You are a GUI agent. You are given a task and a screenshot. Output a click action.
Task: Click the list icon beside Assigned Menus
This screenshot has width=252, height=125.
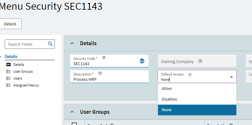(8, 85)
